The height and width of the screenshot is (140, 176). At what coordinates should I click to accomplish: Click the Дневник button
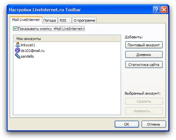click(144, 55)
